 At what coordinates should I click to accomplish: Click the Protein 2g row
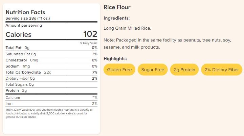pos(51,90)
